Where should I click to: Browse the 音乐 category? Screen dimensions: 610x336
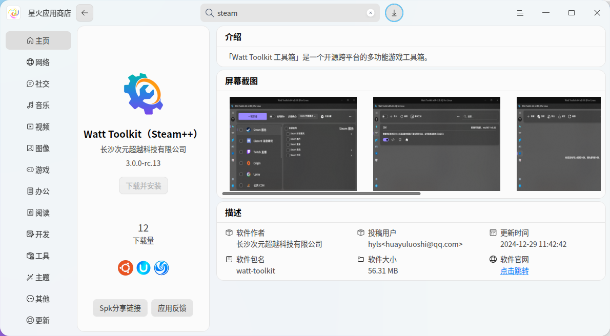click(38, 105)
